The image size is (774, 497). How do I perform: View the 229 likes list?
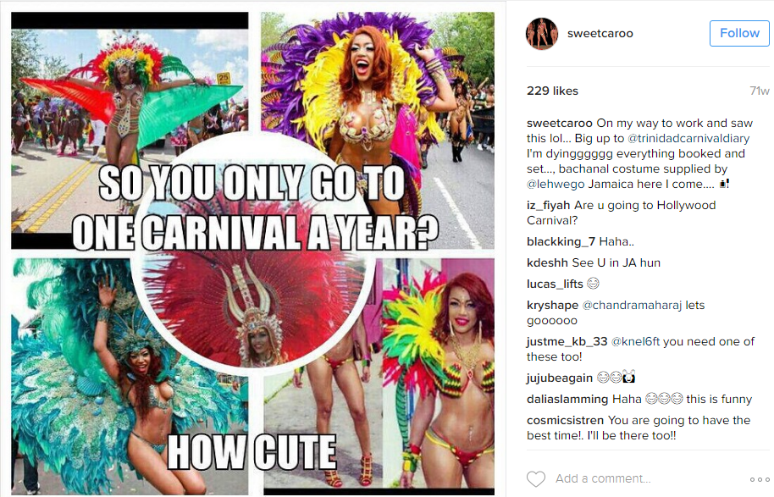(552, 91)
